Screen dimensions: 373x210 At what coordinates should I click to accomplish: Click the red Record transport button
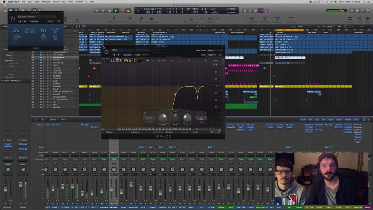pos(122,11)
